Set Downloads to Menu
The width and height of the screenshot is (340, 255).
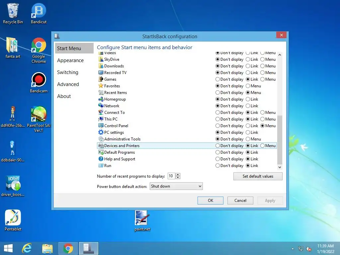tap(262, 66)
